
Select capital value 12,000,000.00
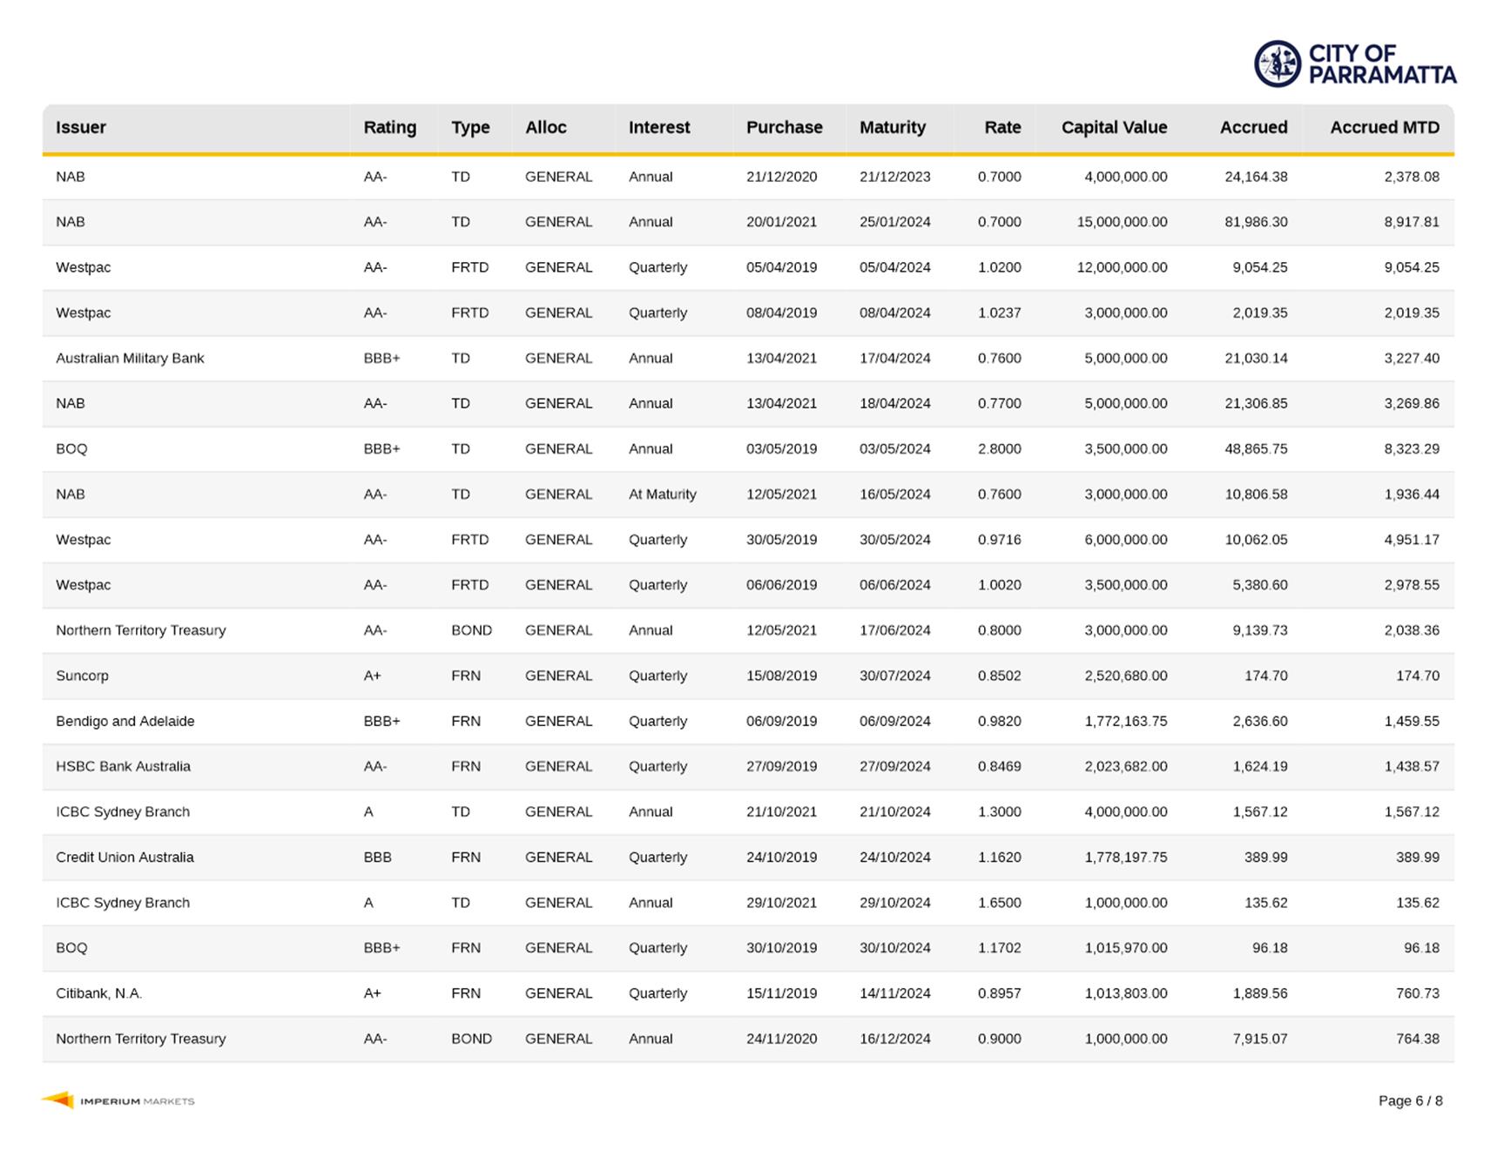pos(1122,267)
